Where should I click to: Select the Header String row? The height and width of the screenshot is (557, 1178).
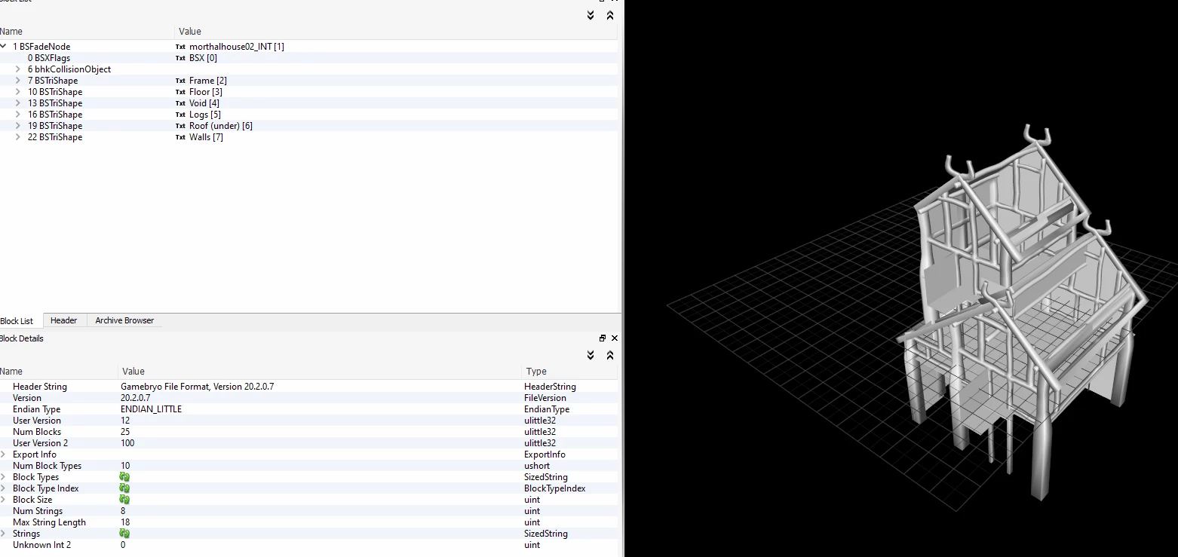pos(308,387)
